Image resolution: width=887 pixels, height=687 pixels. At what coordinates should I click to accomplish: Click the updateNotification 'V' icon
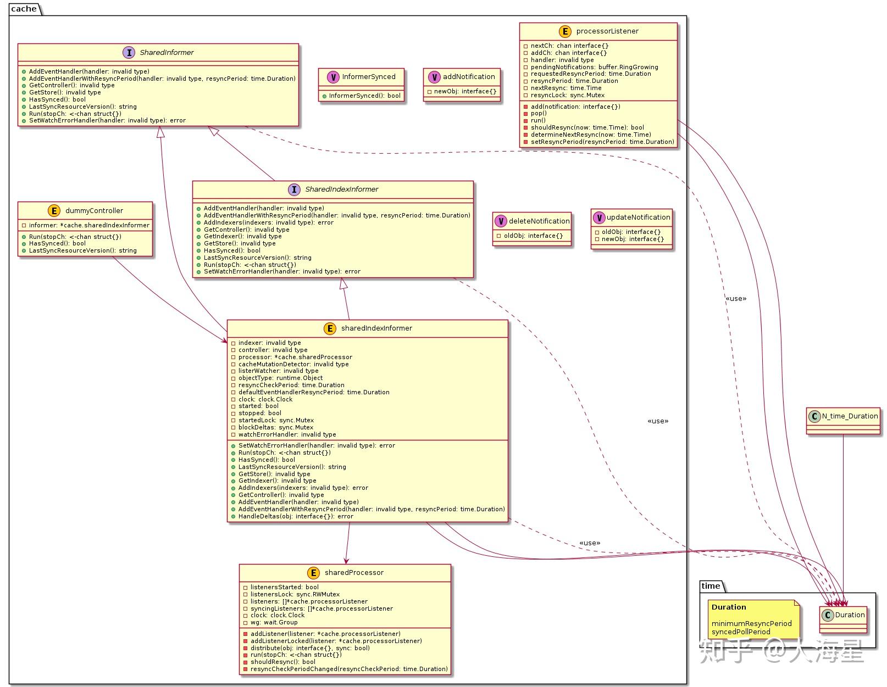pos(598,217)
